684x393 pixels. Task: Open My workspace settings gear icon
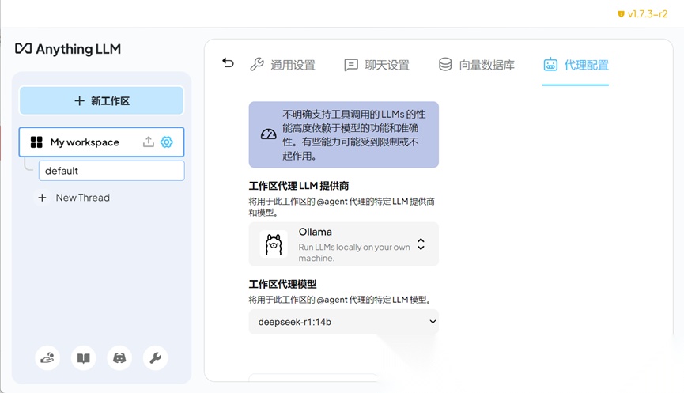click(167, 142)
